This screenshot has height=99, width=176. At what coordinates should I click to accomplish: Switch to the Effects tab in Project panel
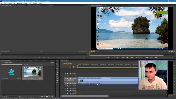pyautogui.click(x=31, y=61)
